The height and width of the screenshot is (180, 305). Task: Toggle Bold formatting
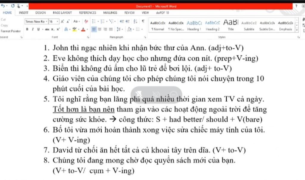(27, 30)
